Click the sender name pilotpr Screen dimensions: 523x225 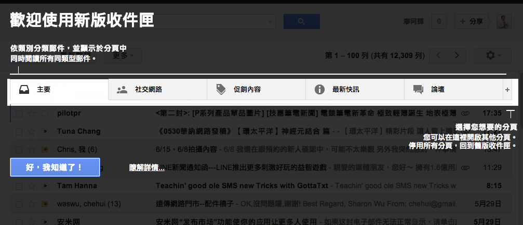(69, 114)
